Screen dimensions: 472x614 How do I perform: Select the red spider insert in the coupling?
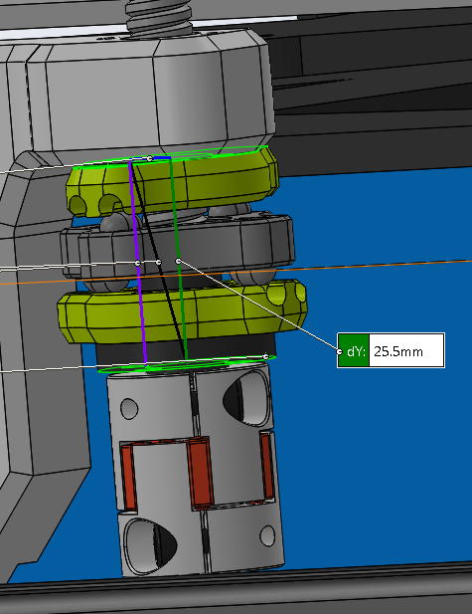tap(200, 473)
